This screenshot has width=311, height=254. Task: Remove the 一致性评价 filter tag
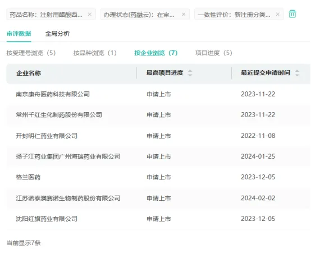pos(278,14)
